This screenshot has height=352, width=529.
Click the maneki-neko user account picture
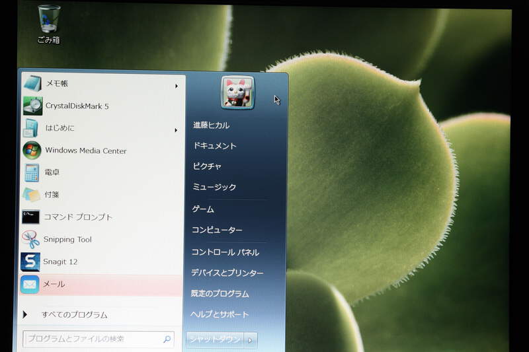[237, 92]
